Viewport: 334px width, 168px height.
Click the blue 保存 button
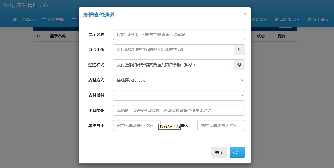pyautogui.click(x=237, y=152)
